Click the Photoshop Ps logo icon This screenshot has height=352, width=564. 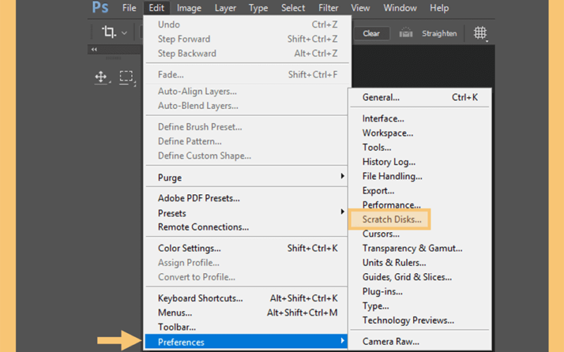click(100, 7)
